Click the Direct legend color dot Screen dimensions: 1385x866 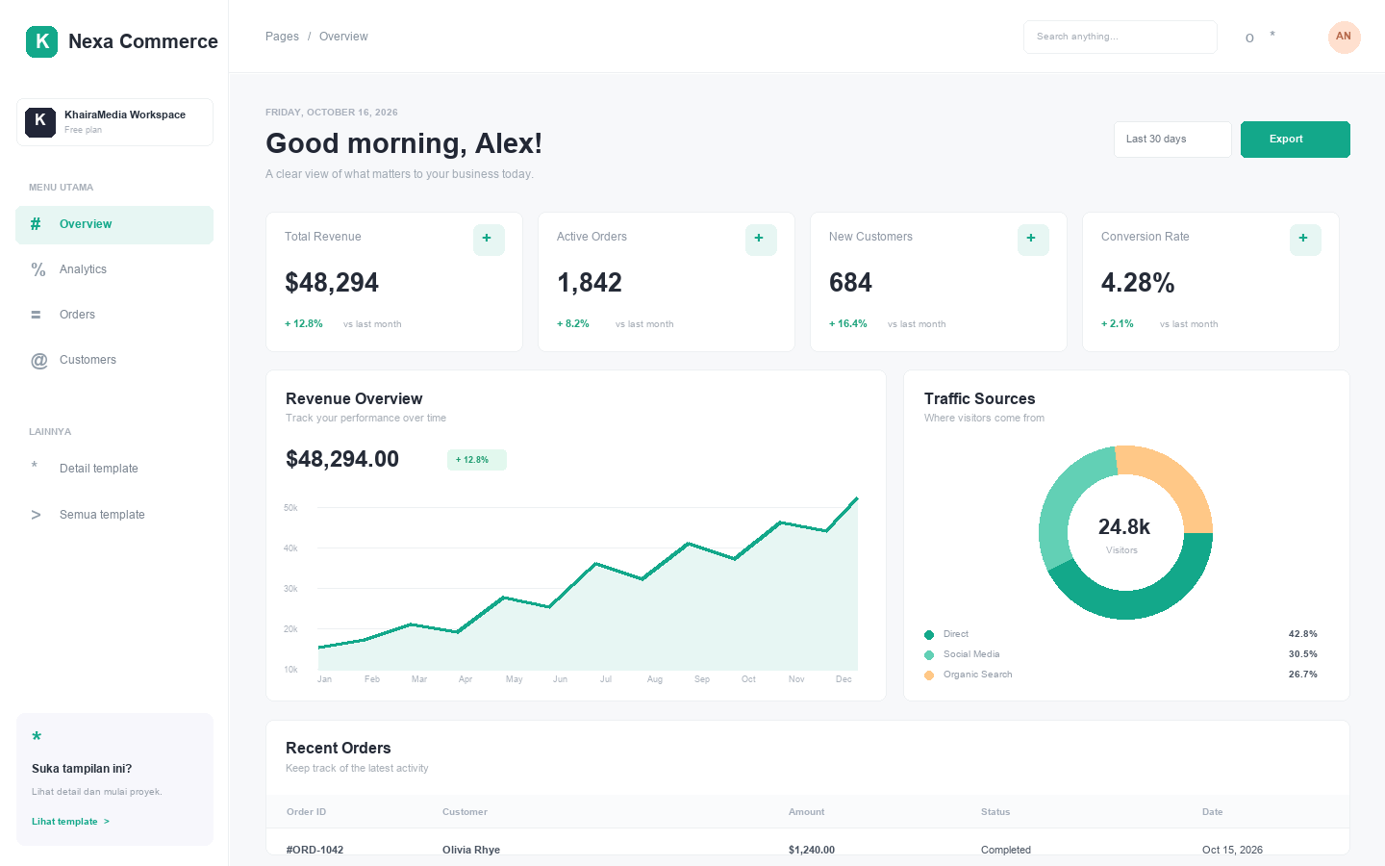coord(929,635)
